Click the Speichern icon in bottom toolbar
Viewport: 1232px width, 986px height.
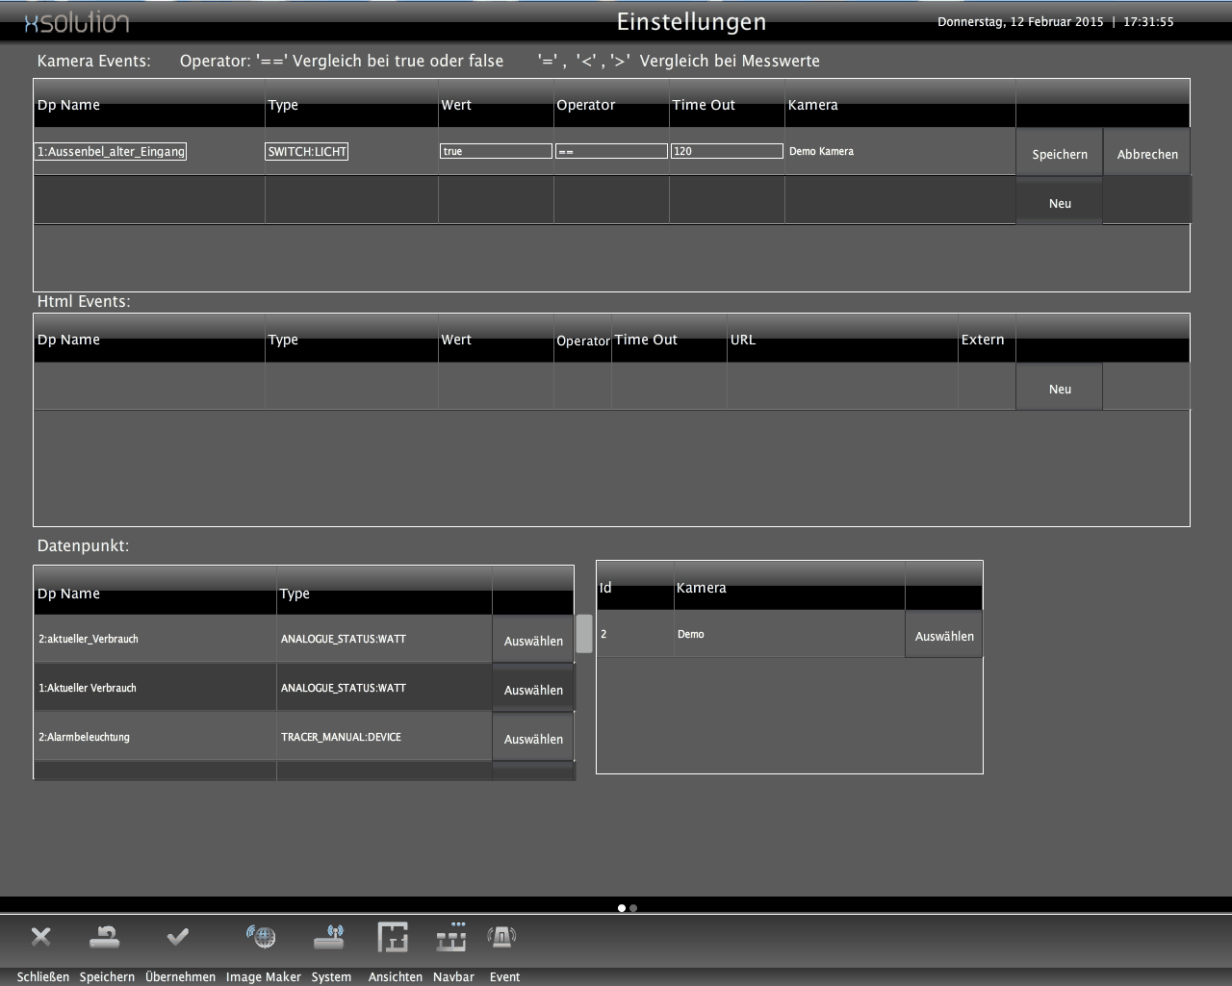pos(104,937)
